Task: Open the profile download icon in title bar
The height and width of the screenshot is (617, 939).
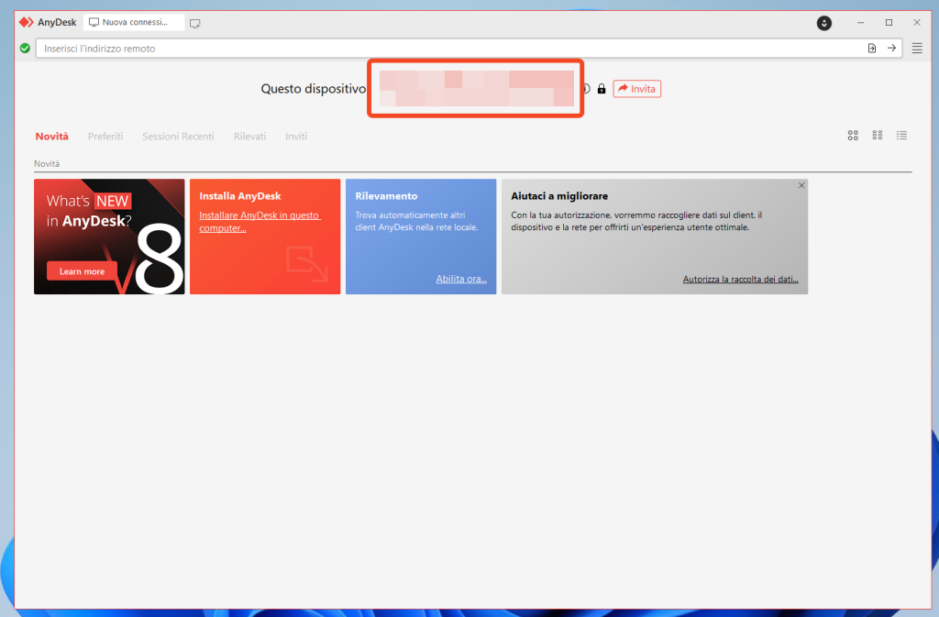Action: click(x=824, y=23)
